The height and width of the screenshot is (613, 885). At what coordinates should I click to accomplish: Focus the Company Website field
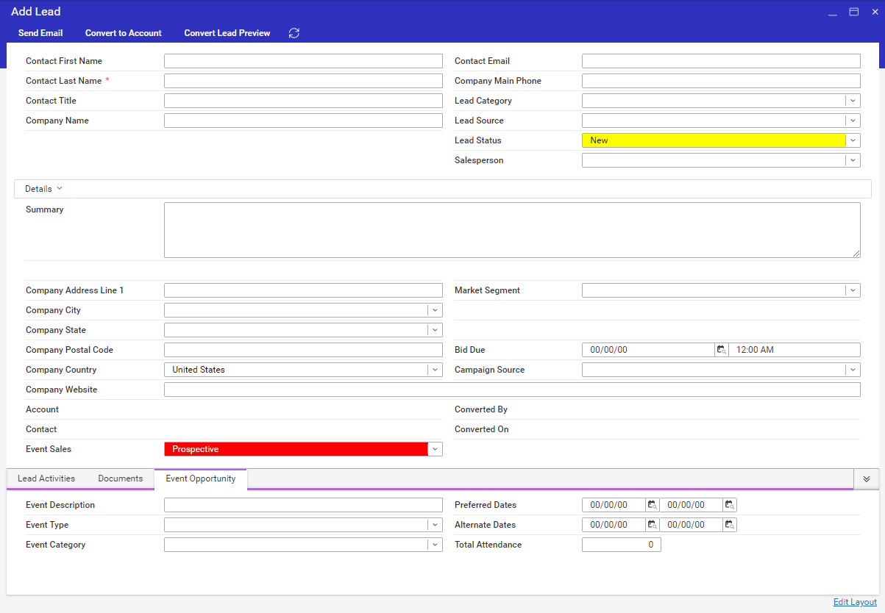click(x=512, y=390)
